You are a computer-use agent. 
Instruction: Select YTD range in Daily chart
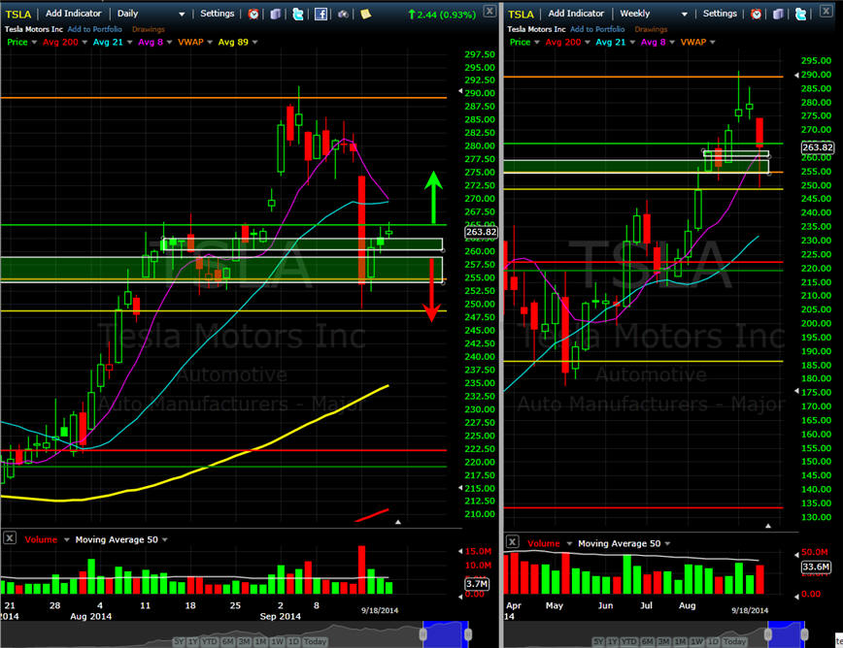click(210, 641)
